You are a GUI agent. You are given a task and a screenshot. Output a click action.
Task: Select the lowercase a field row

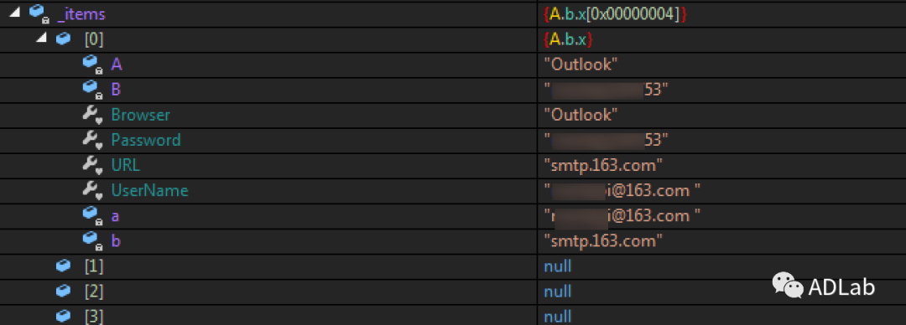[x=453, y=216]
